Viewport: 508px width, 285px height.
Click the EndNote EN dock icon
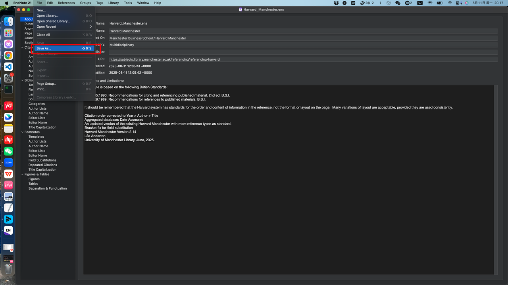point(8,230)
